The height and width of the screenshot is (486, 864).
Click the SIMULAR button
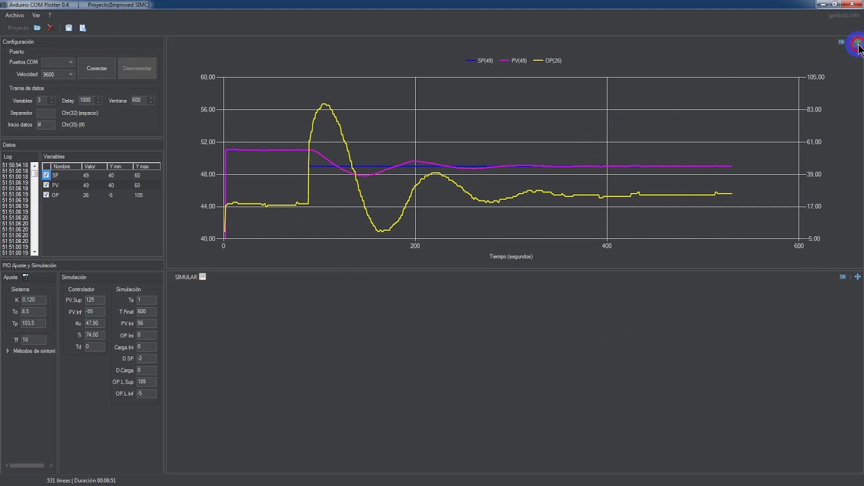[186, 277]
